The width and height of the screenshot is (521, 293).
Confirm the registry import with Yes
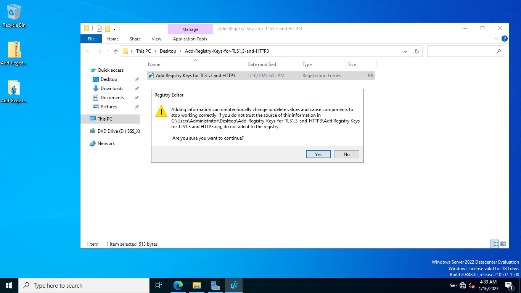[318, 155]
